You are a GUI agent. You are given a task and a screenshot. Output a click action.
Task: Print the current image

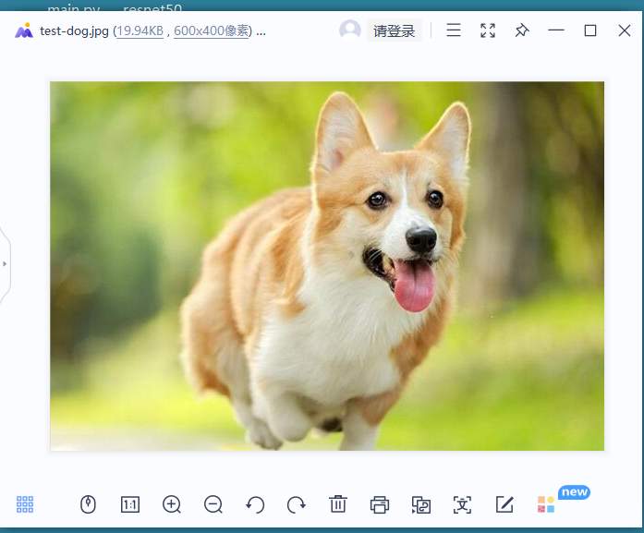(x=379, y=504)
